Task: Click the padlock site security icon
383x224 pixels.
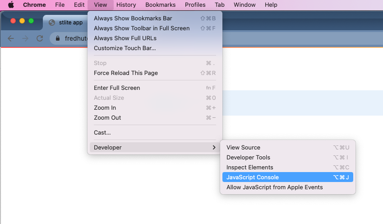Action: (57, 38)
